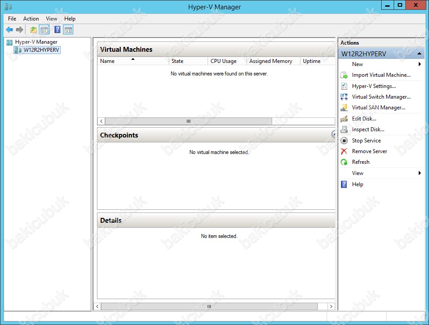Click the "No item selected." message
Screen dimensions: 429x325
pos(219,236)
